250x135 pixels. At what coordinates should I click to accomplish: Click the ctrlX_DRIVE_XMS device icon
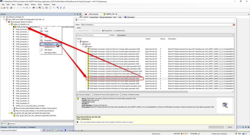point(11,113)
